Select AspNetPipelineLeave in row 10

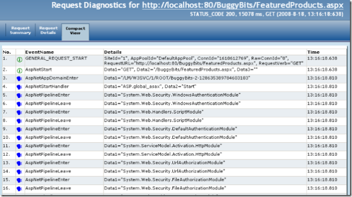[48, 137]
